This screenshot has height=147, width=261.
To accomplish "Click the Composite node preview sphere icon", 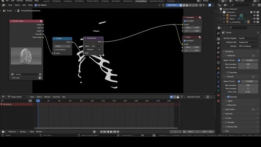I will tap(200, 18).
